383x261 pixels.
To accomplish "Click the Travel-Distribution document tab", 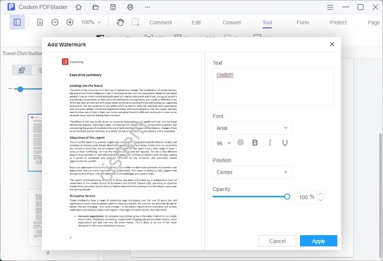I will tap(22, 53).
